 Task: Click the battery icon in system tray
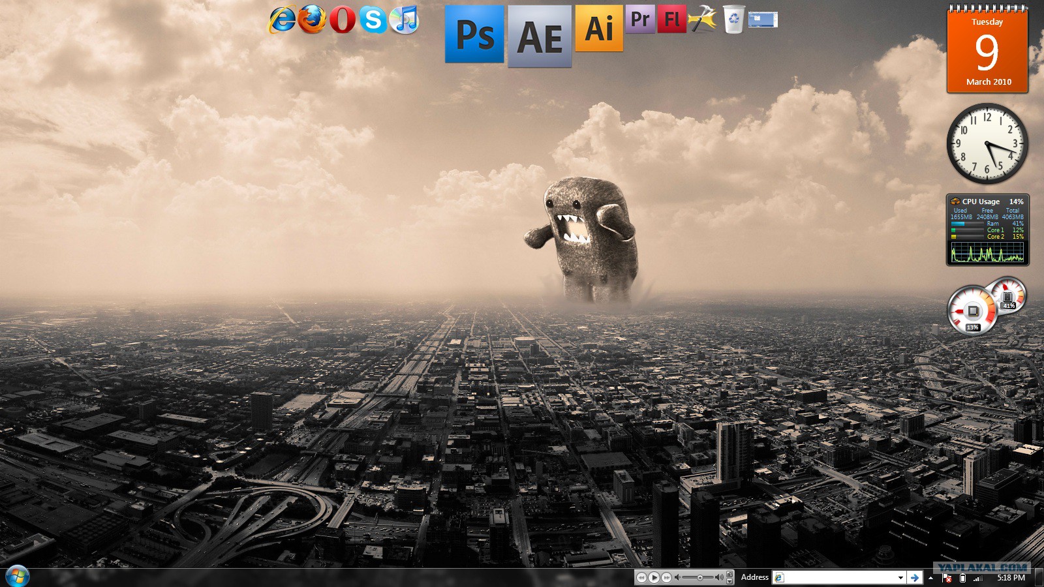click(962, 578)
